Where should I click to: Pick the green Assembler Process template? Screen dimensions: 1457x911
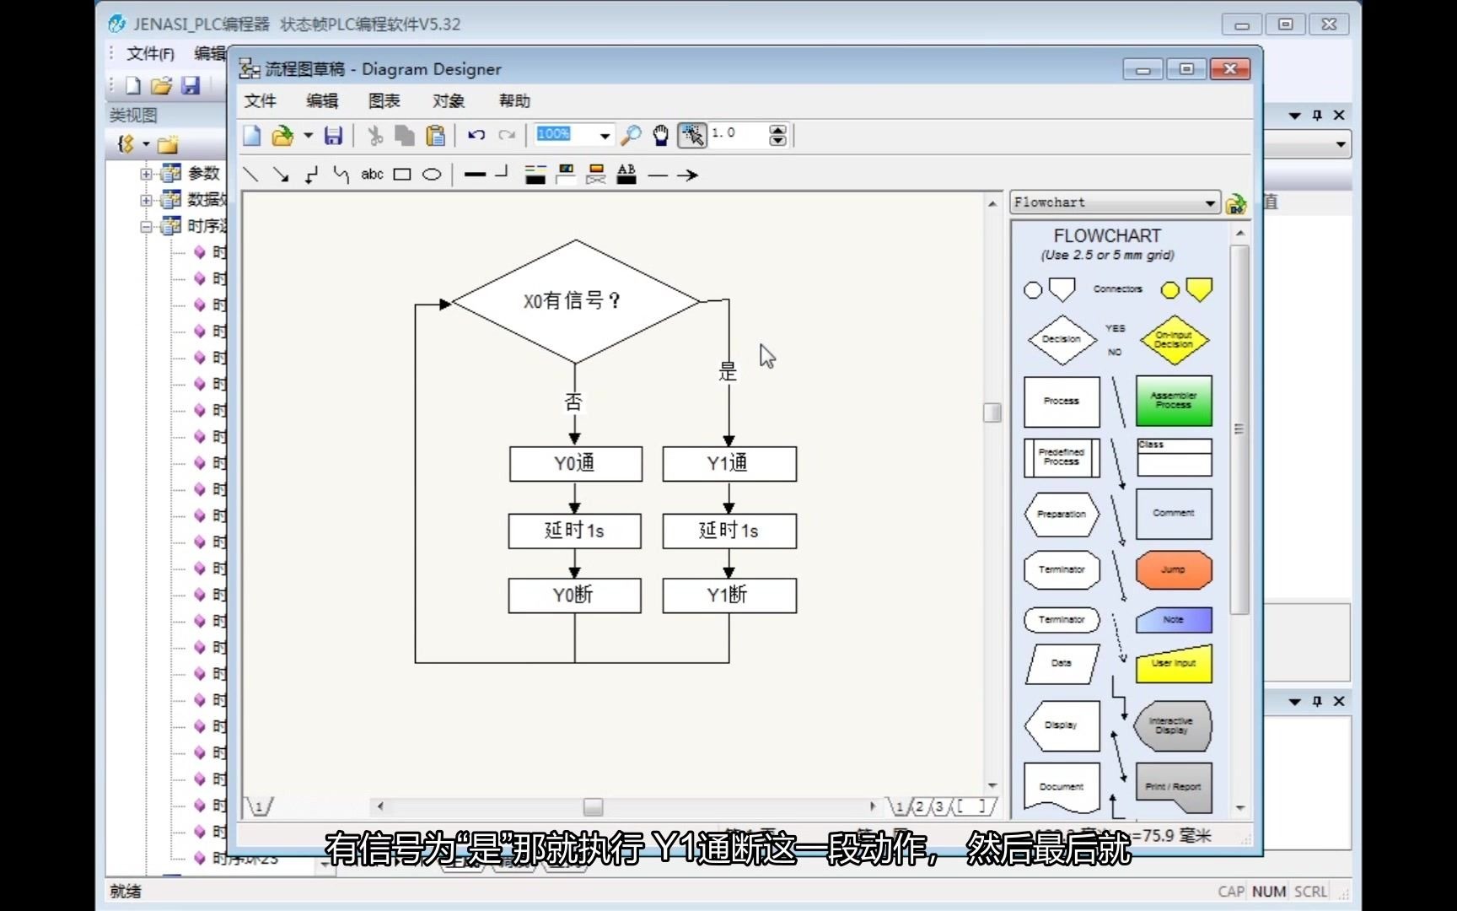1174,401
